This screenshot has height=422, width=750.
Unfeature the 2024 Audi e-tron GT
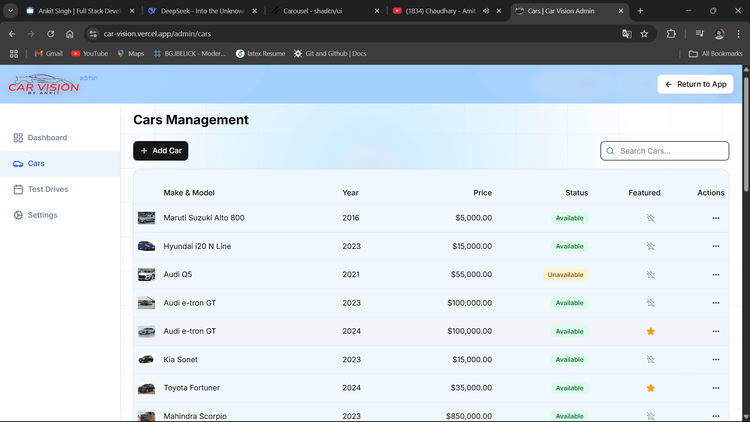click(x=650, y=331)
